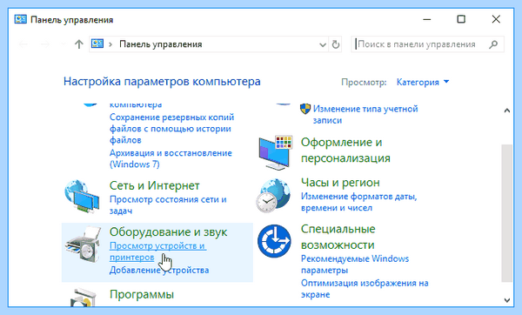Viewport: 522px width, 315px height.
Task: Maximize the Control Panel window
Action: [x=461, y=19]
